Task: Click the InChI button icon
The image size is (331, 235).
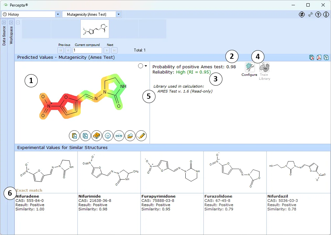Action: (x=119, y=136)
